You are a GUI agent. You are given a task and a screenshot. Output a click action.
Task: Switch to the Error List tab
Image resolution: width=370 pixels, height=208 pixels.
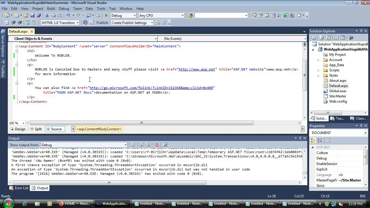pos(19,188)
